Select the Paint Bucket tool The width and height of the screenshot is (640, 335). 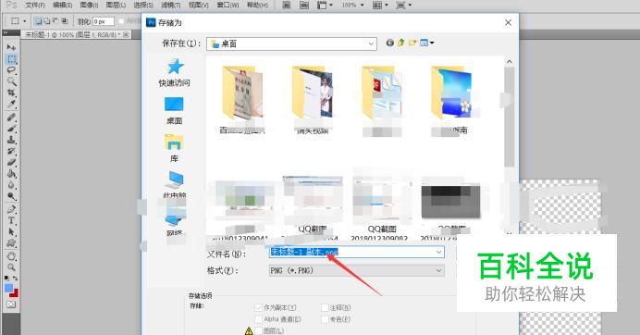[x=11, y=174]
